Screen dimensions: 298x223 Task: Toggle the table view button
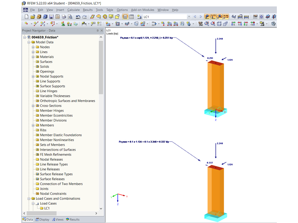(x=131, y=17)
